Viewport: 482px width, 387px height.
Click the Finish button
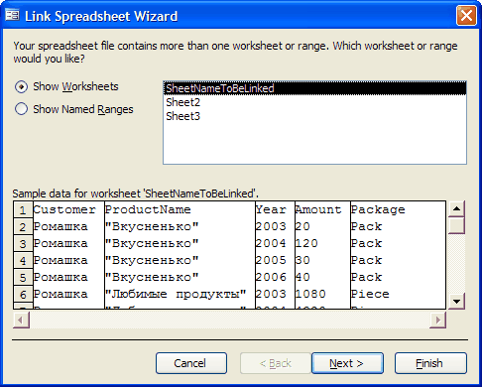(x=430, y=363)
